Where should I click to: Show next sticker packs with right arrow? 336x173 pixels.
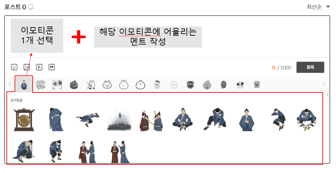324,85
